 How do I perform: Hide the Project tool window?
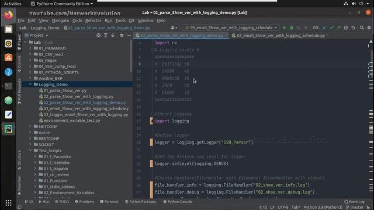click(x=129, y=35)
